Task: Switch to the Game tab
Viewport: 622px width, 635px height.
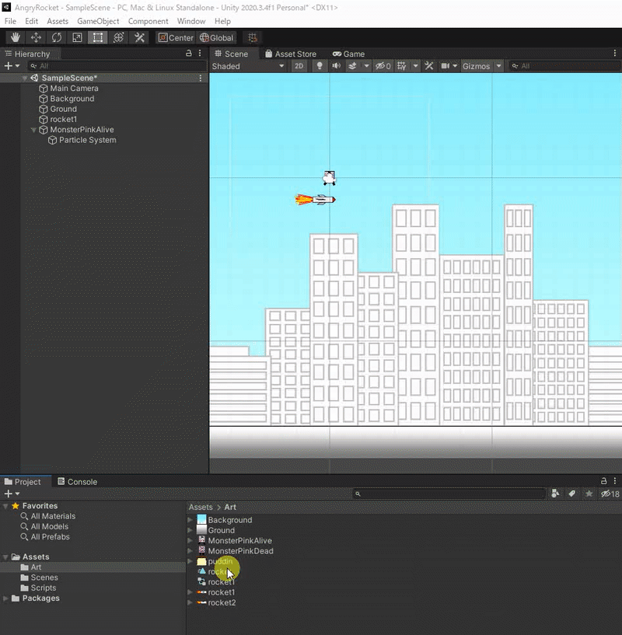Action: point(348,54)
